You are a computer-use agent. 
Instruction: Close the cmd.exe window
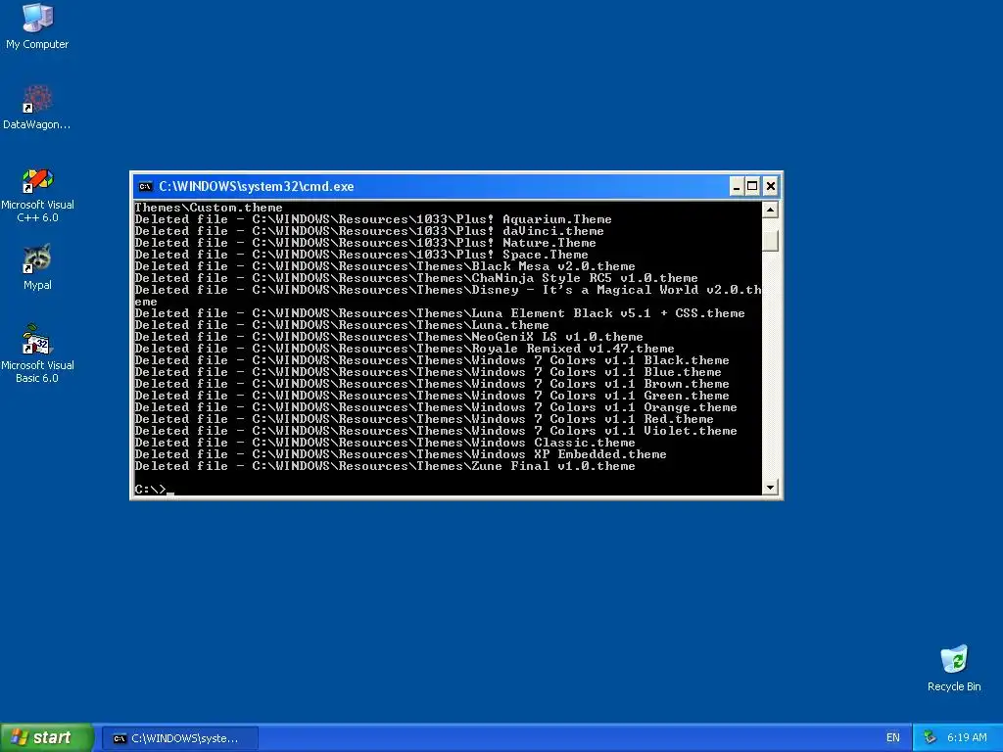pyautogui.click(x=770, y=187)
